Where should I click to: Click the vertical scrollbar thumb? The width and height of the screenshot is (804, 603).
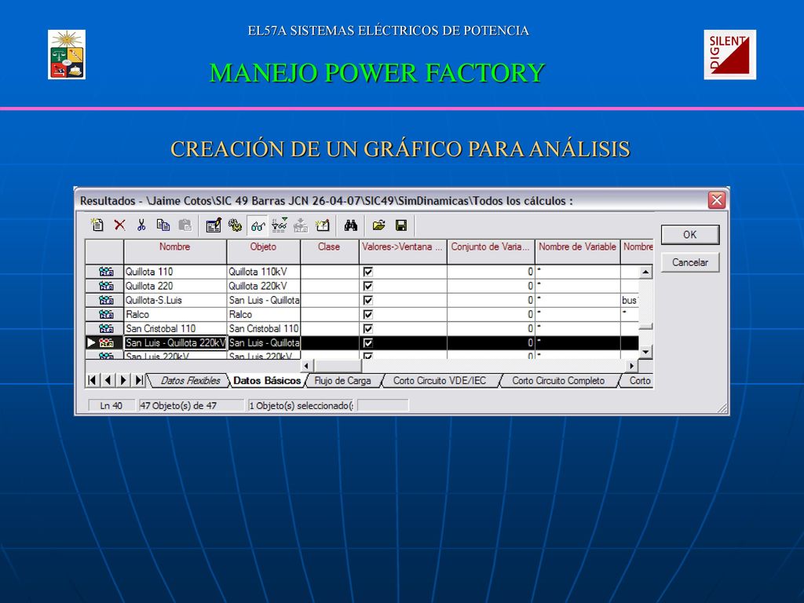[645, 326]
